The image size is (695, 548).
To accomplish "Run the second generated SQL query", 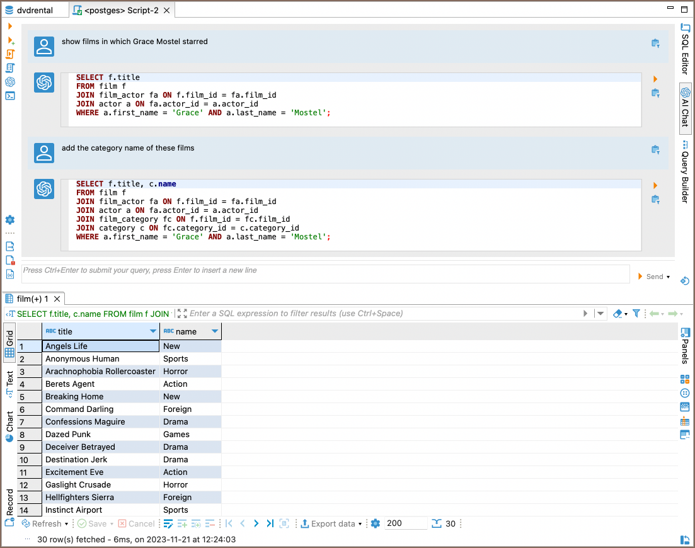I will (655, 186).
